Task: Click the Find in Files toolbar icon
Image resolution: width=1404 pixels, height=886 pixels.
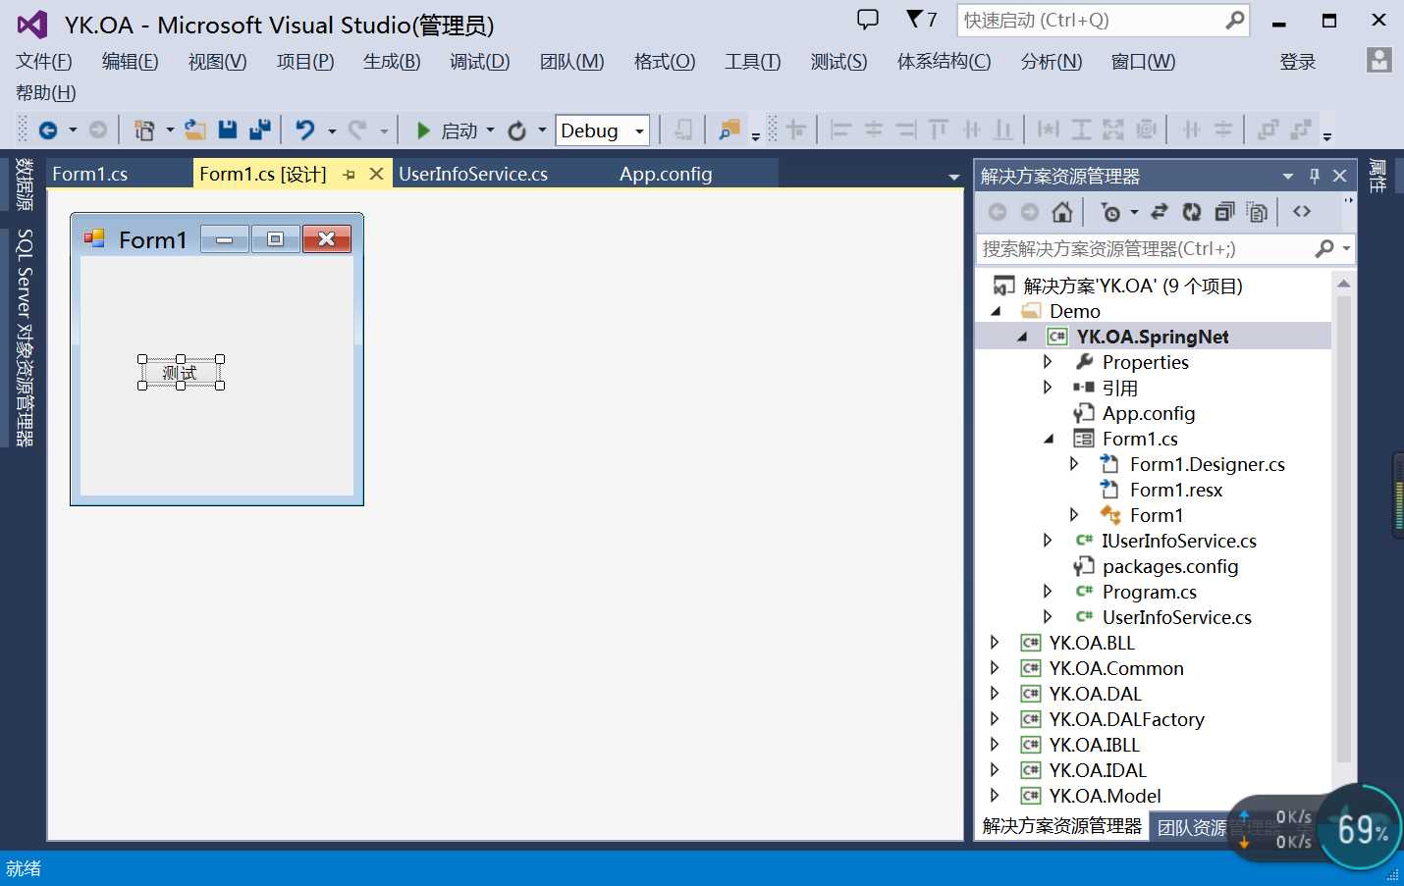Action: [x=729, y=130]
